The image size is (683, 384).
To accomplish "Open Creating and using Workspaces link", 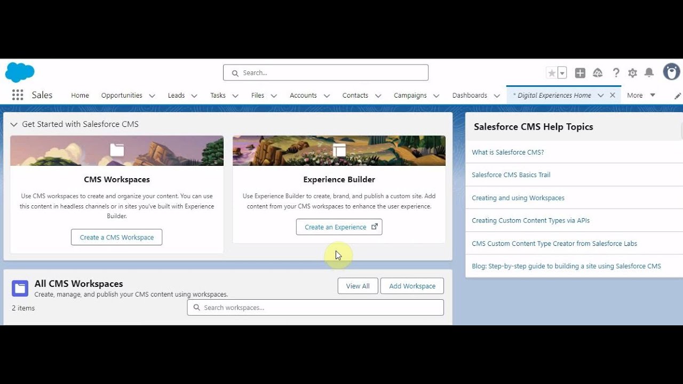I will 518,198.
